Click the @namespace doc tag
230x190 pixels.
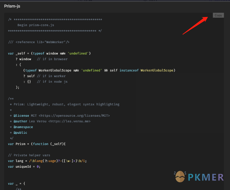[23, 127]
